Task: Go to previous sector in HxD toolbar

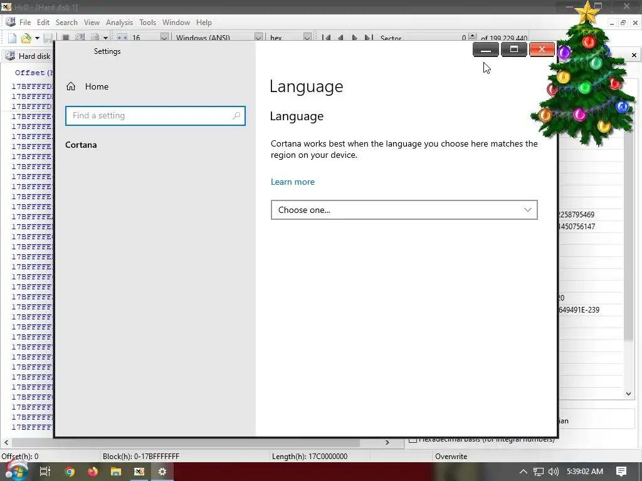Action: (340, 38)
